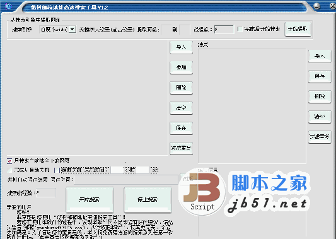Click 删除 delete button for URL list
The image size is (336, 239).
(x=182, y=88)
